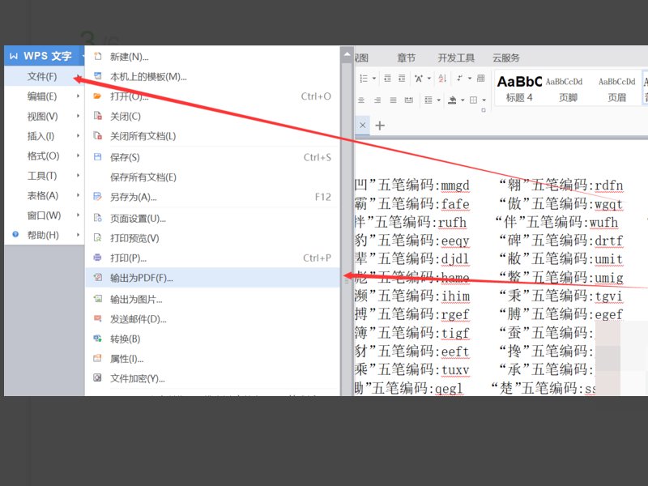Expand the line spacing options

(438, 100)
